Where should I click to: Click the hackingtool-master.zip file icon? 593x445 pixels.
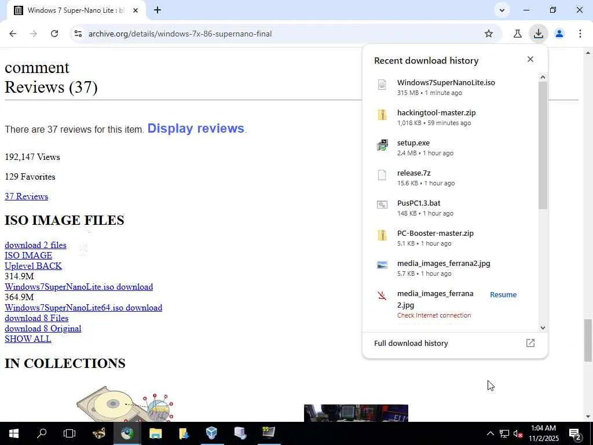(x=382, y=115)
